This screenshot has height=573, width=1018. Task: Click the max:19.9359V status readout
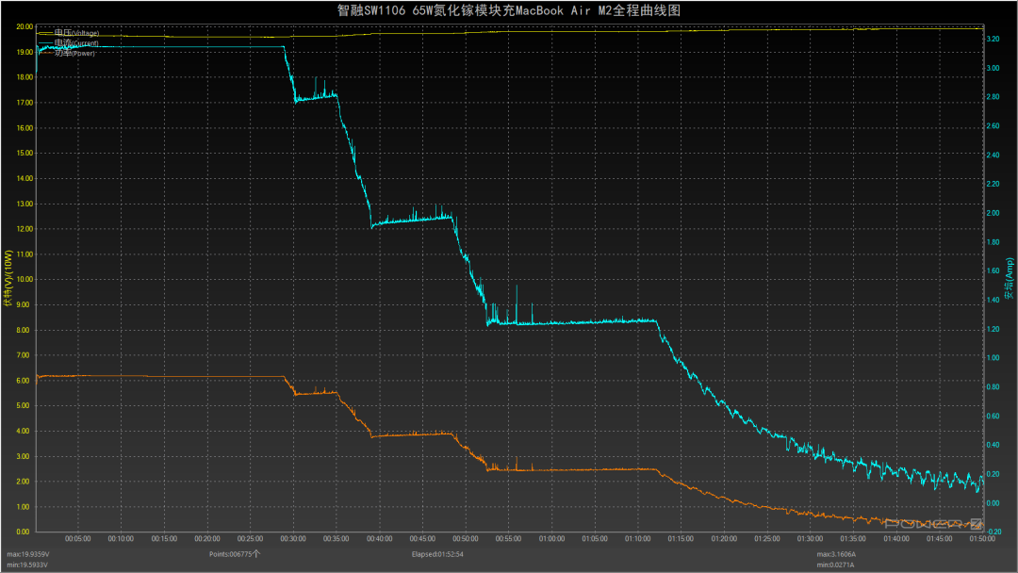pos(28,555)
